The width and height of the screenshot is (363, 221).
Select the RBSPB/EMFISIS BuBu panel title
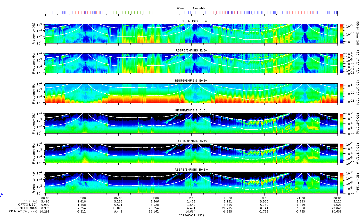[191, 110]
